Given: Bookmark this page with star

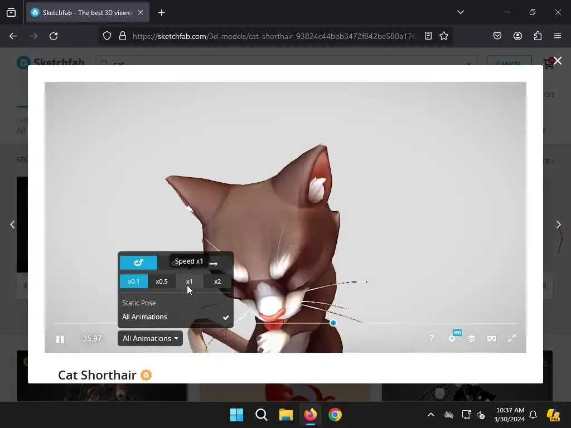Looking at the screenshot, I should pos(444,36).
